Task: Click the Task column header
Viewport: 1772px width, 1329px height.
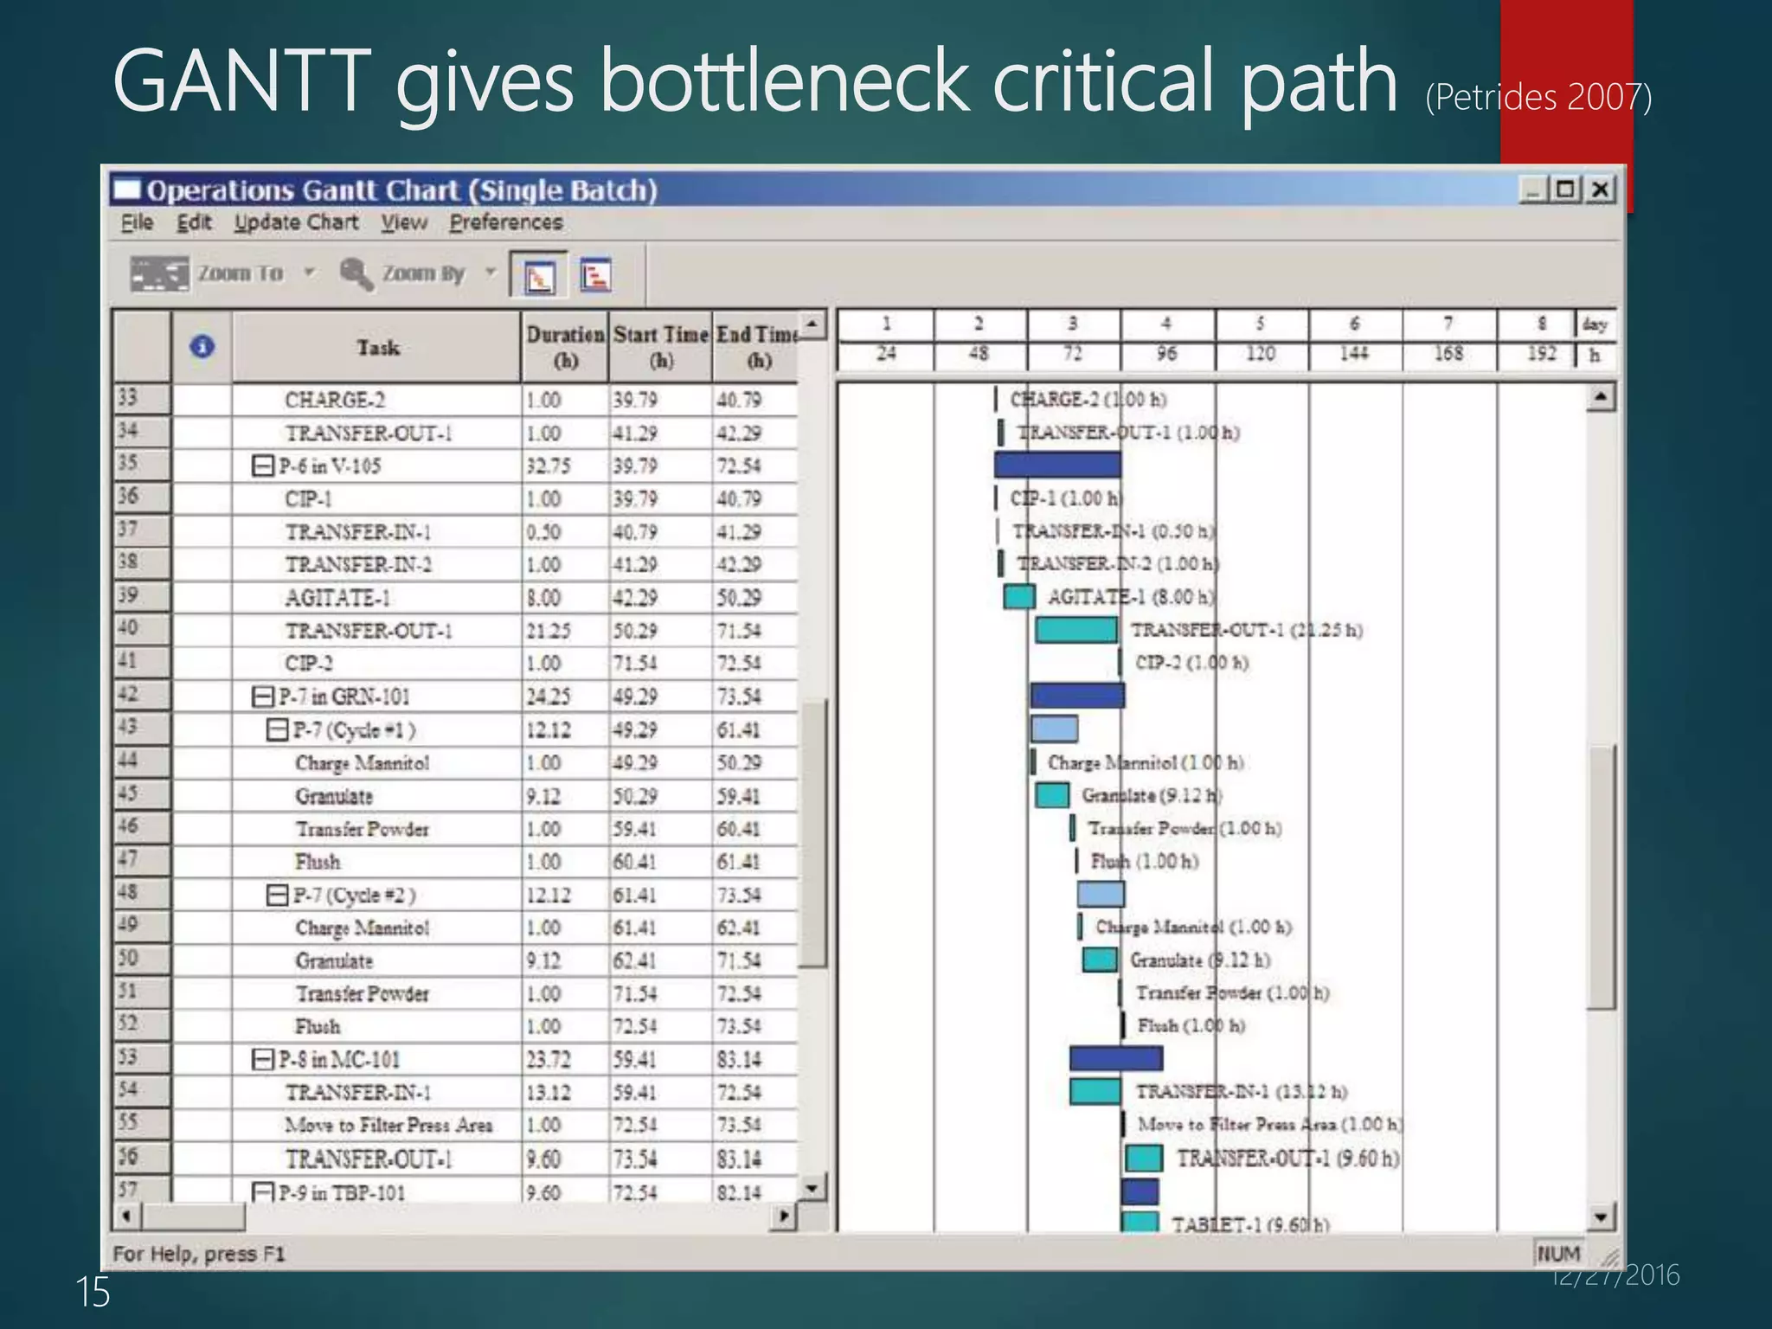Action: point(377,347)
